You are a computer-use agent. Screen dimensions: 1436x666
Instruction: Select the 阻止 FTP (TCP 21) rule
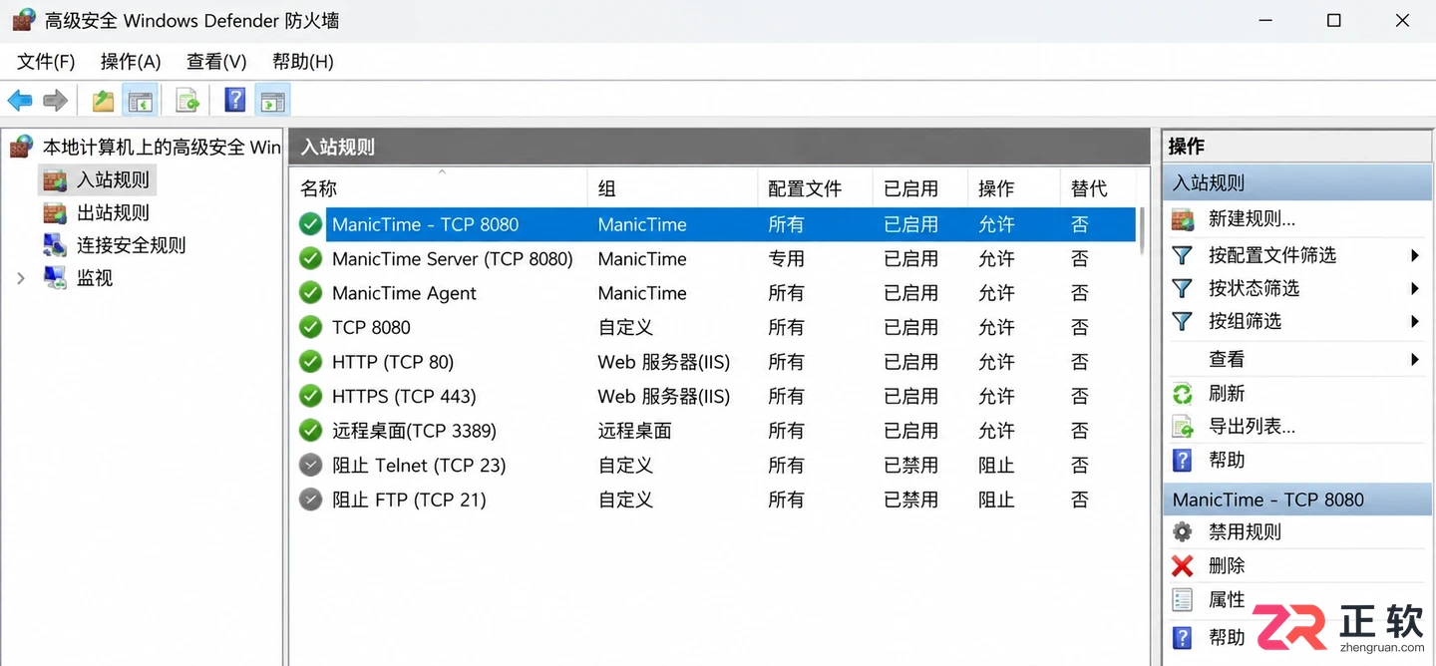tap(409, 499)
